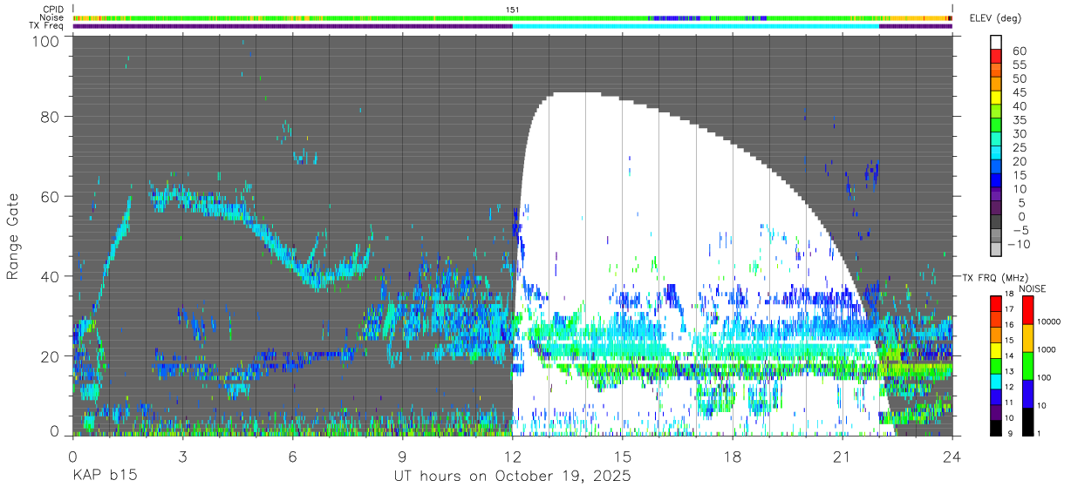1071x494 pixels.
Task: Click the Noise label above the plot
Action: [53, 17]
